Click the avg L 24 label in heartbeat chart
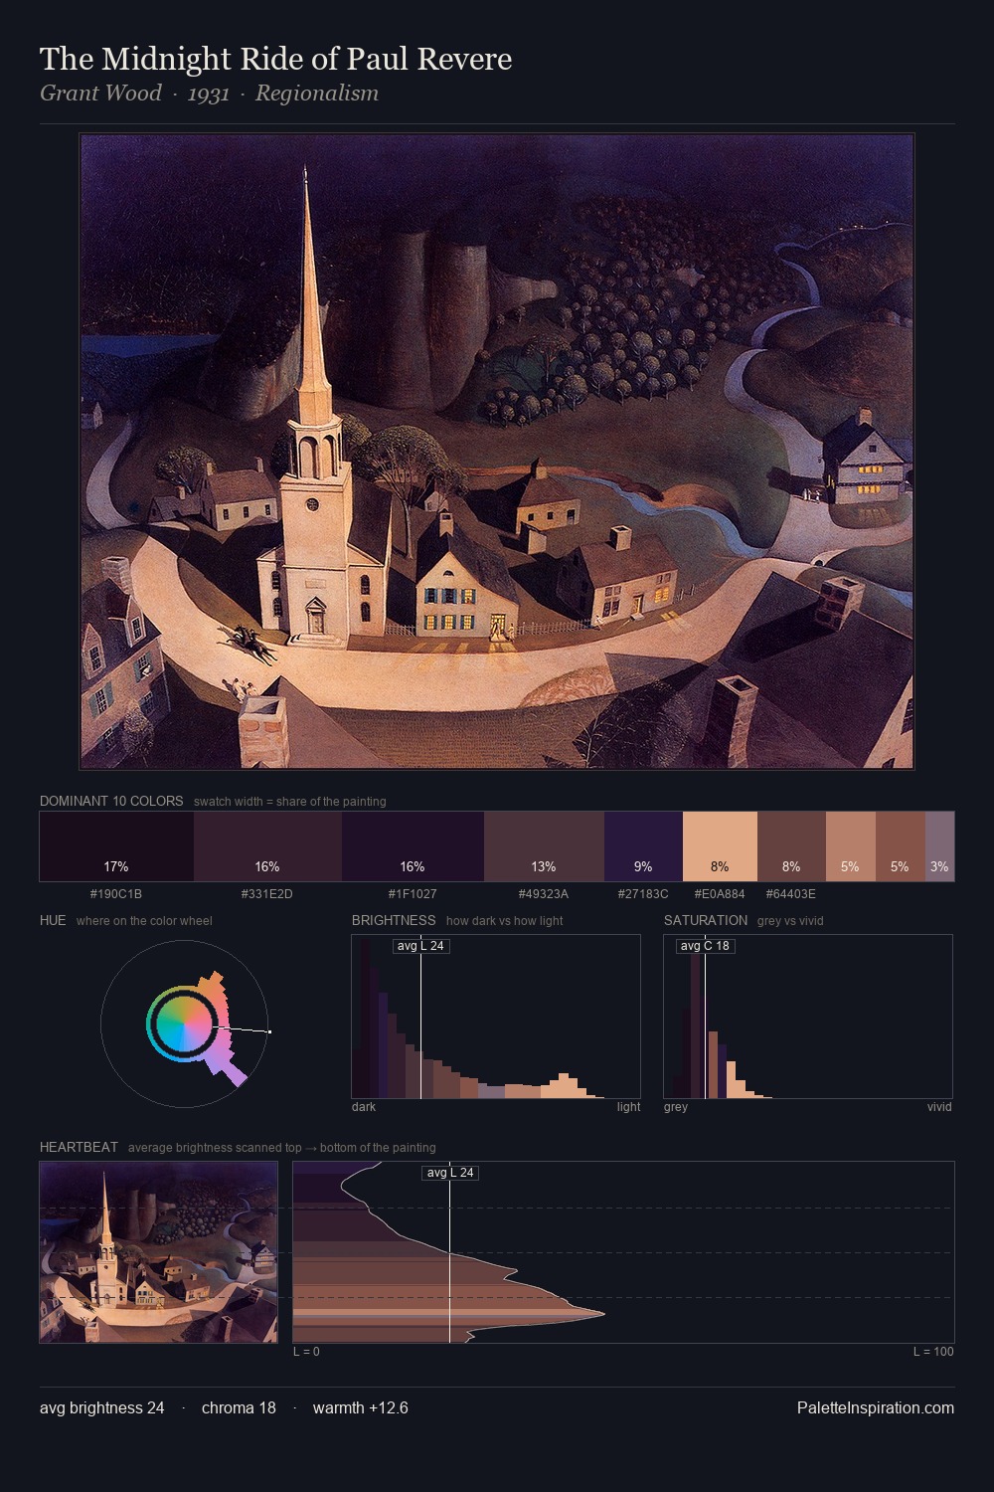The height and width of the screenshot is (1492, 994). tap(450, 1173)
